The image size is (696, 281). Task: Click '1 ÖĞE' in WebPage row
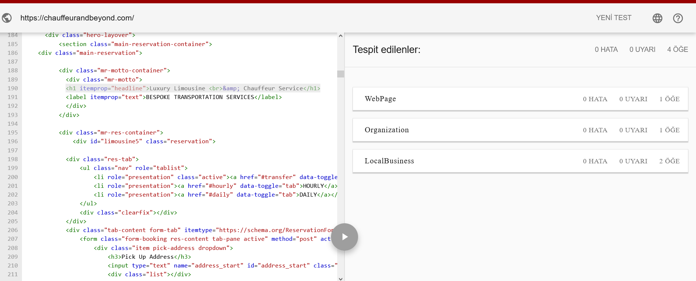point(670,99)
